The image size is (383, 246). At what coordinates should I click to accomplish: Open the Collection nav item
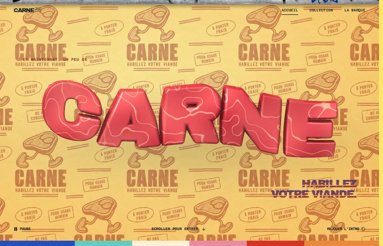click(x=321, y=10)
